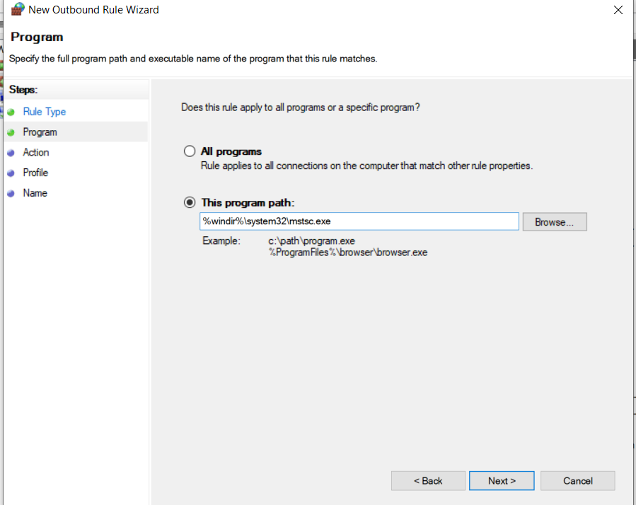Viewport: 636px width, 505px height.
Task: Go back with the < Back button
Action: (x=428, y=481)
